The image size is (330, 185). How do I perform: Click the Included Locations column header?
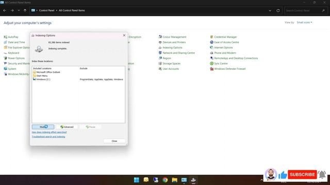[42, 68]
